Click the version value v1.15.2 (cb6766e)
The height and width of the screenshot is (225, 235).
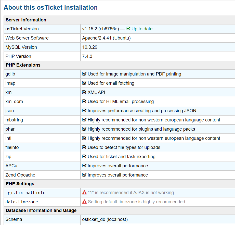pos(101,29)
